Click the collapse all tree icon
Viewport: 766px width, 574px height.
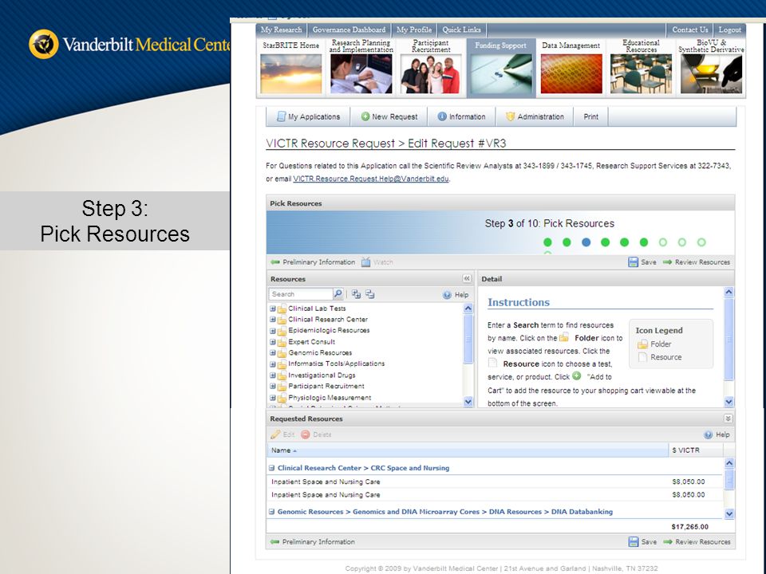tap(369, 294)
